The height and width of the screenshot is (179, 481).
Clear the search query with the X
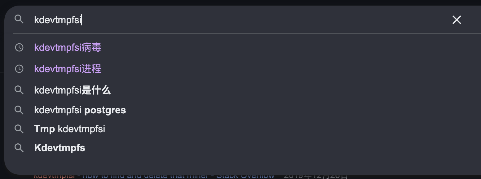(x=457, y=20)
